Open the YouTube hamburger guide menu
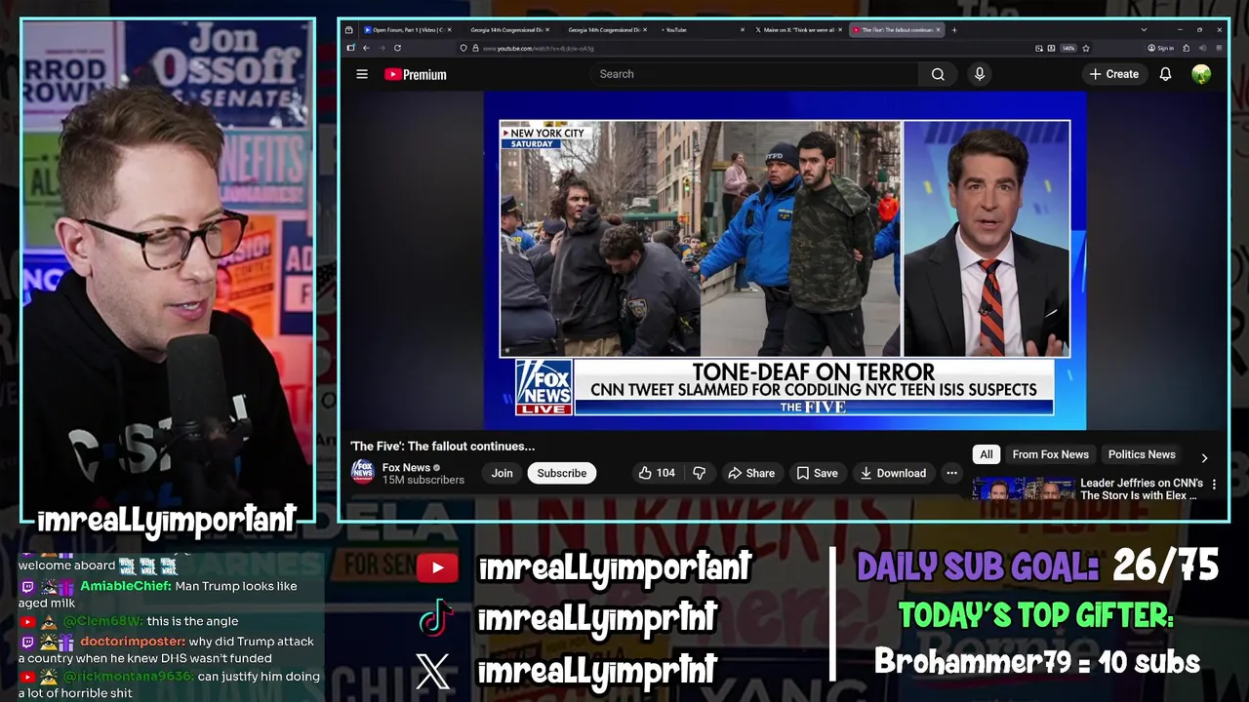1249x702 pixels. coord(362,74)
